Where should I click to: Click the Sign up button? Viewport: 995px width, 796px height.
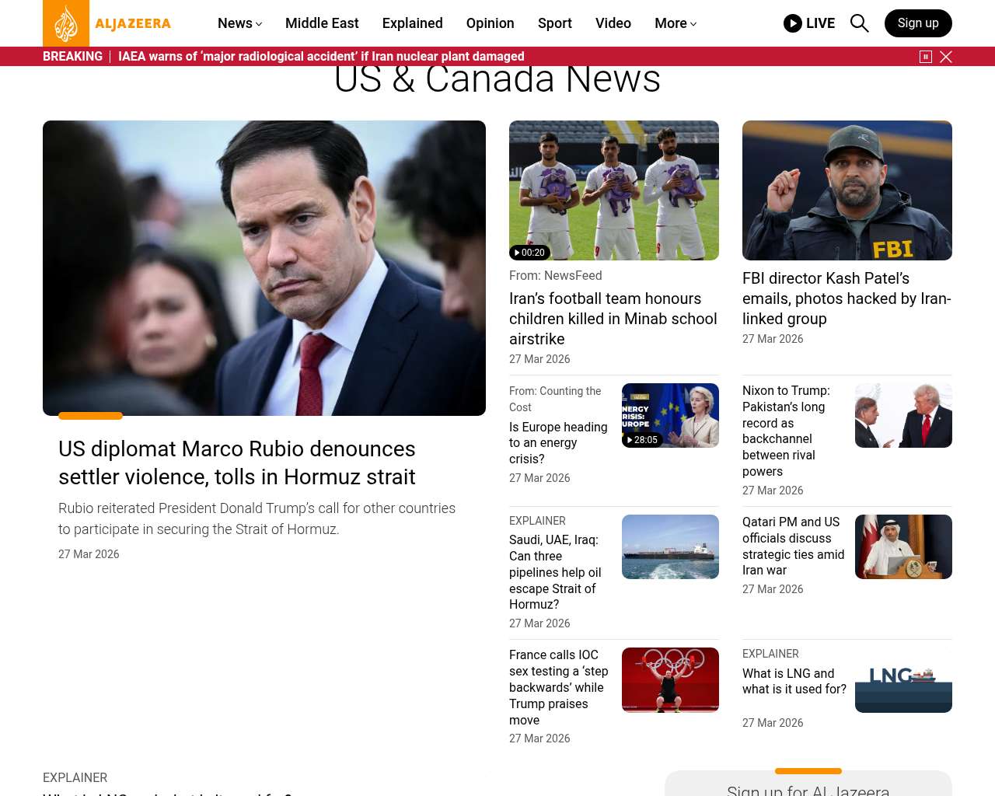pos(917,23)
